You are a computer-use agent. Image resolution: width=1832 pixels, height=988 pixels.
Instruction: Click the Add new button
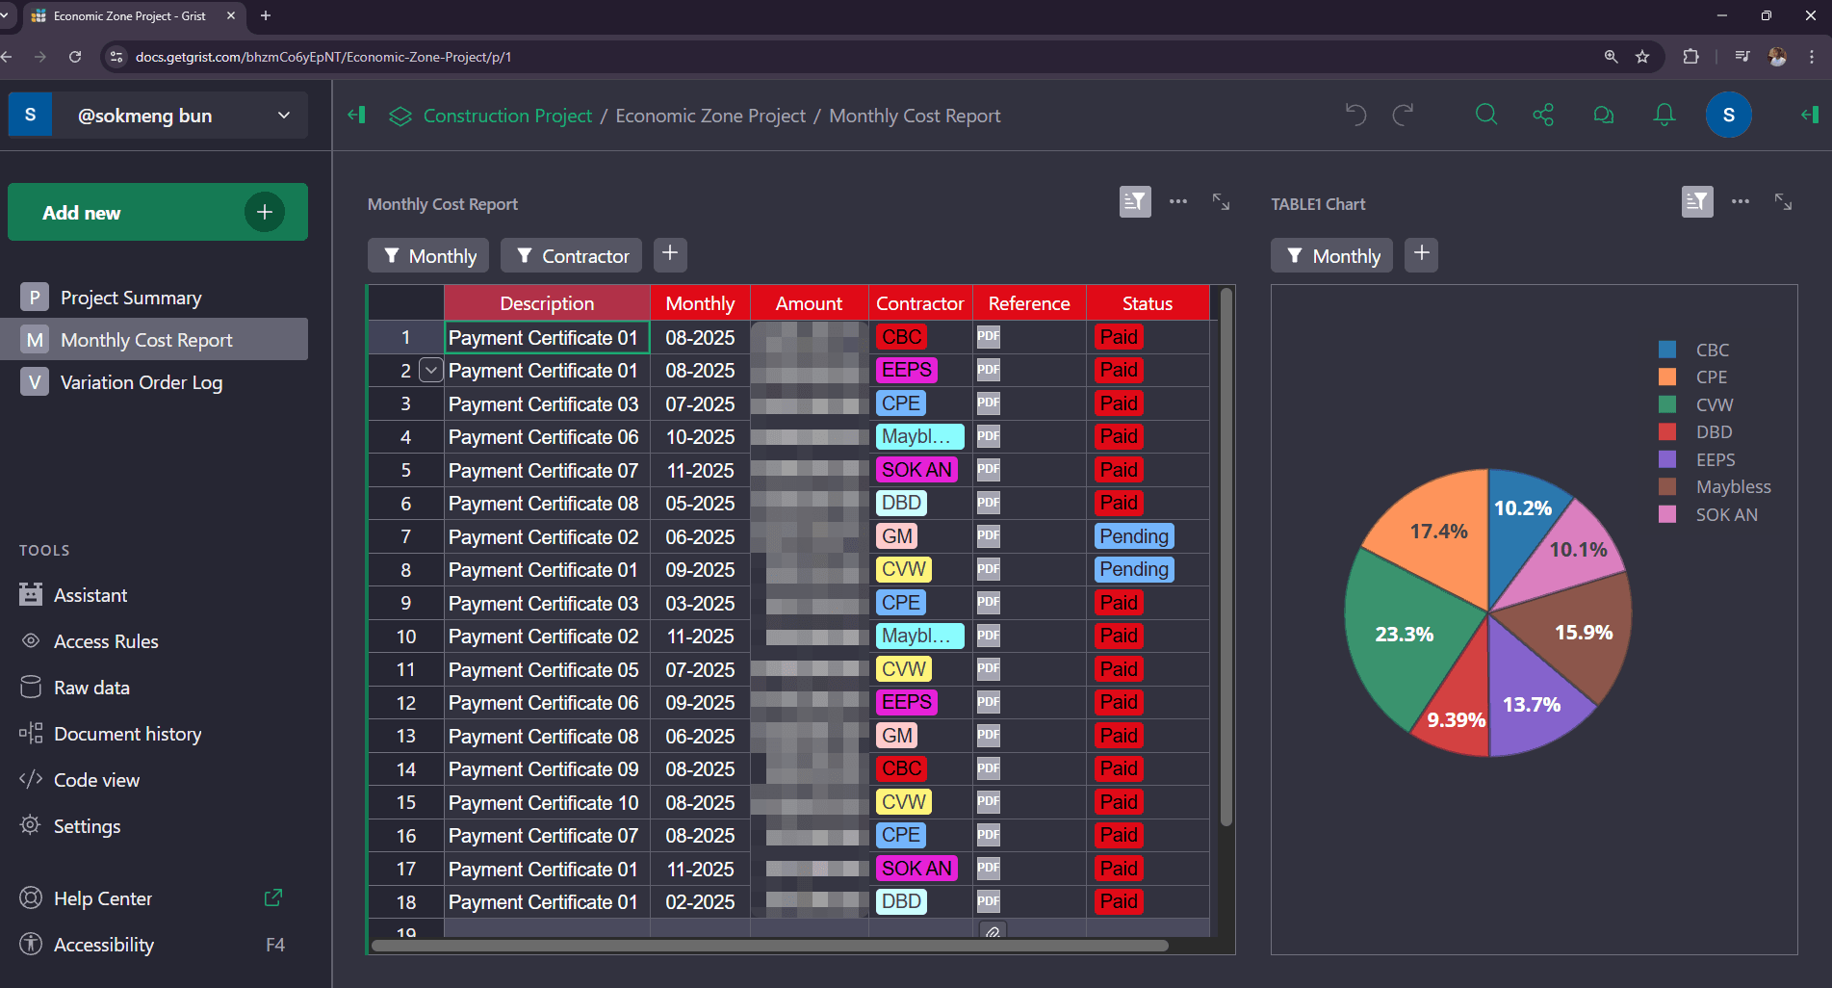coord(157,212)
